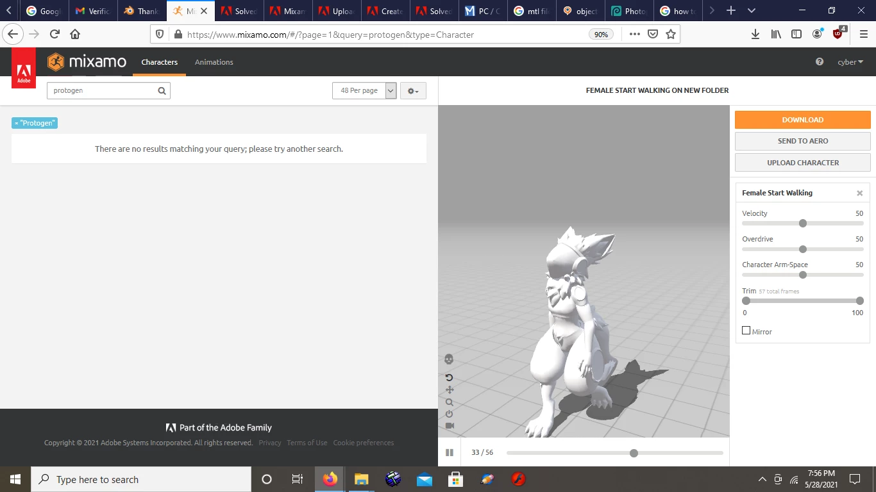Switch to the Blender Thank tab
876x492 pixels.
pyautogui.click(x=142, y=11)
